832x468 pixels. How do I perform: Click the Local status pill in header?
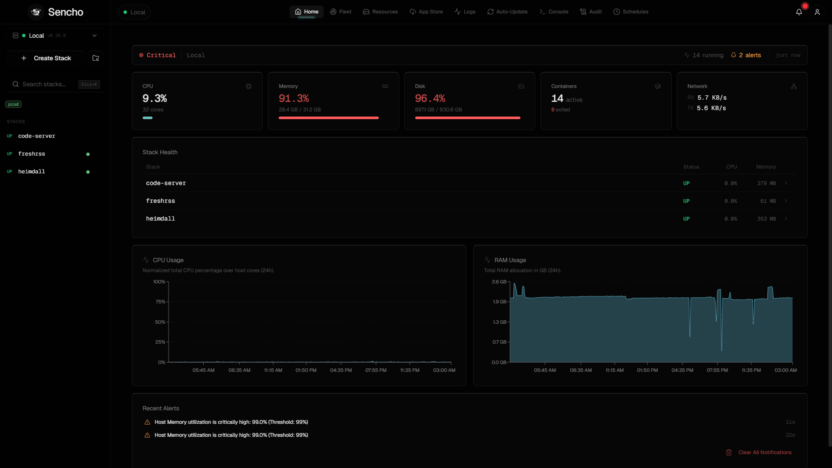click(x=134, y=12)
